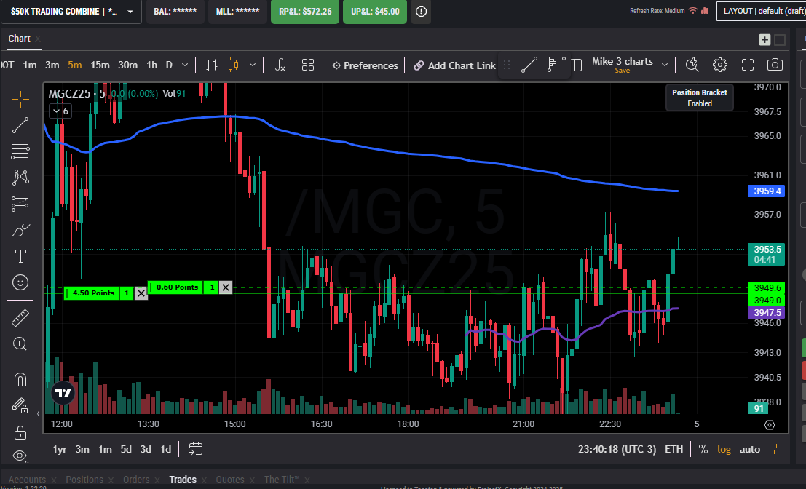
Task: Hide all drawings with eye icon
Action: (x=20, y=456)
